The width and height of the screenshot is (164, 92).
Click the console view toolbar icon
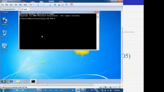click(71, 5)
